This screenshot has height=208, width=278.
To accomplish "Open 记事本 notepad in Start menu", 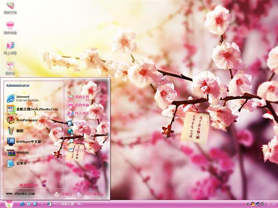I will click(17, 163).
